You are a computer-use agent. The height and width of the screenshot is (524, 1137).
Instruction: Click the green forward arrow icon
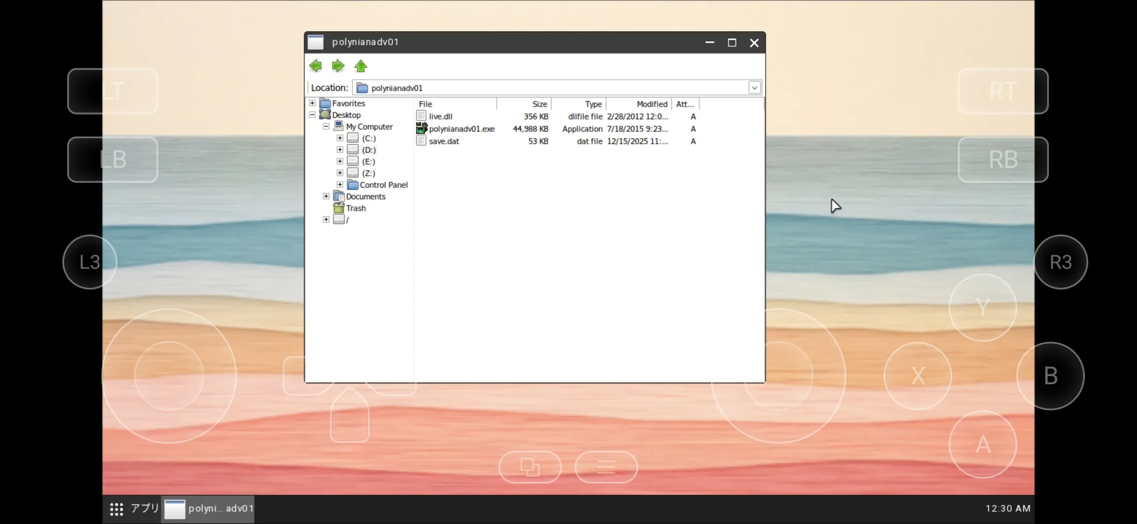point(338,66)
